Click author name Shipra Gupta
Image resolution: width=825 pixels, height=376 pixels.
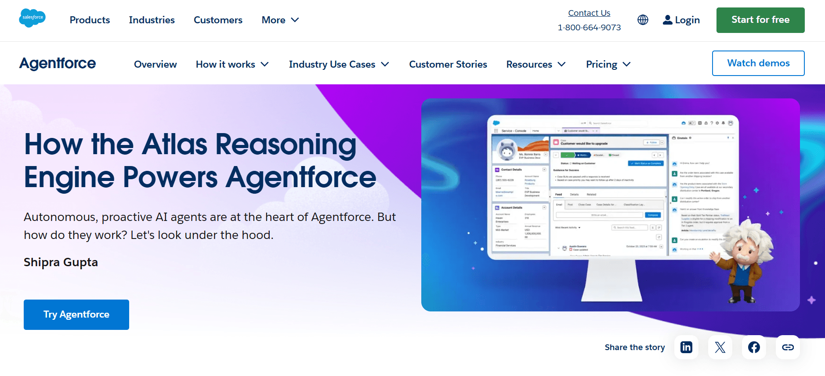[x=61, y=262]
